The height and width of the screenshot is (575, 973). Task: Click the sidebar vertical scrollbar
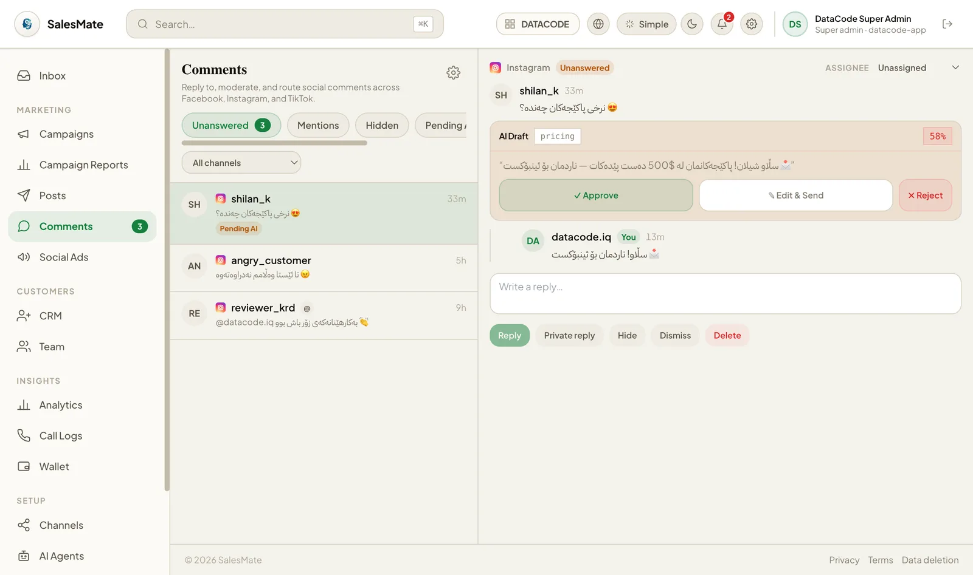(167, 270)
